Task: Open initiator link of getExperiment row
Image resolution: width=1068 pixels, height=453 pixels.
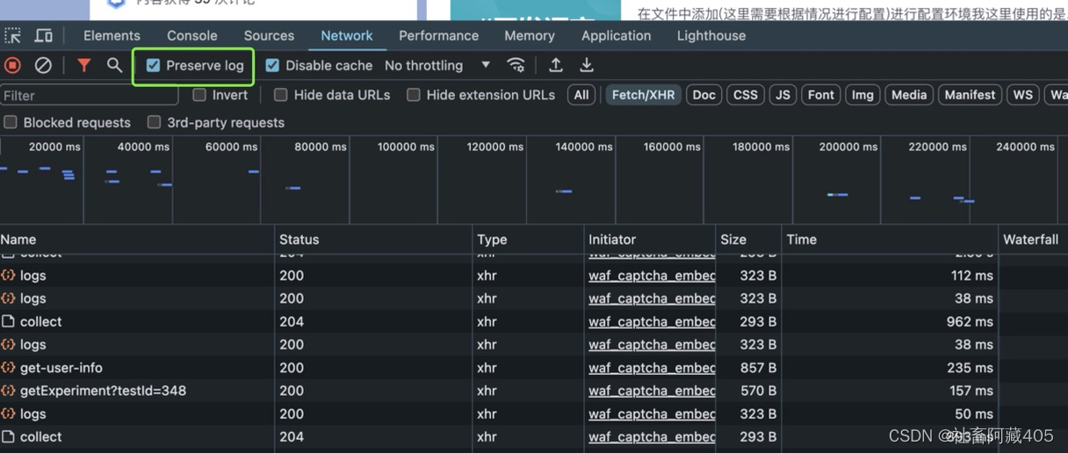Action: pos(652,391)
